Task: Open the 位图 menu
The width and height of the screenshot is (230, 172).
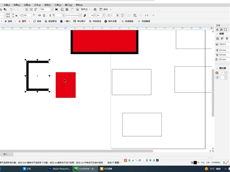Action: click(27, 5)
